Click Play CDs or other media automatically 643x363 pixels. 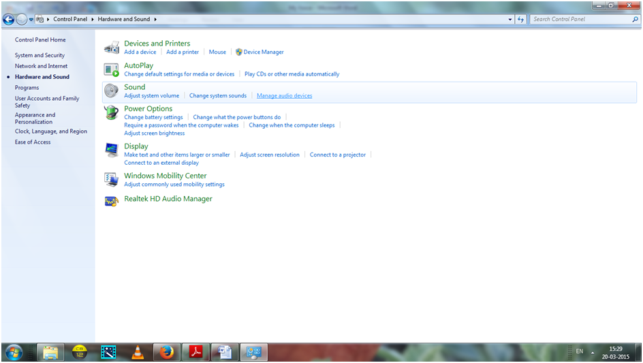(x=292, y=74)
